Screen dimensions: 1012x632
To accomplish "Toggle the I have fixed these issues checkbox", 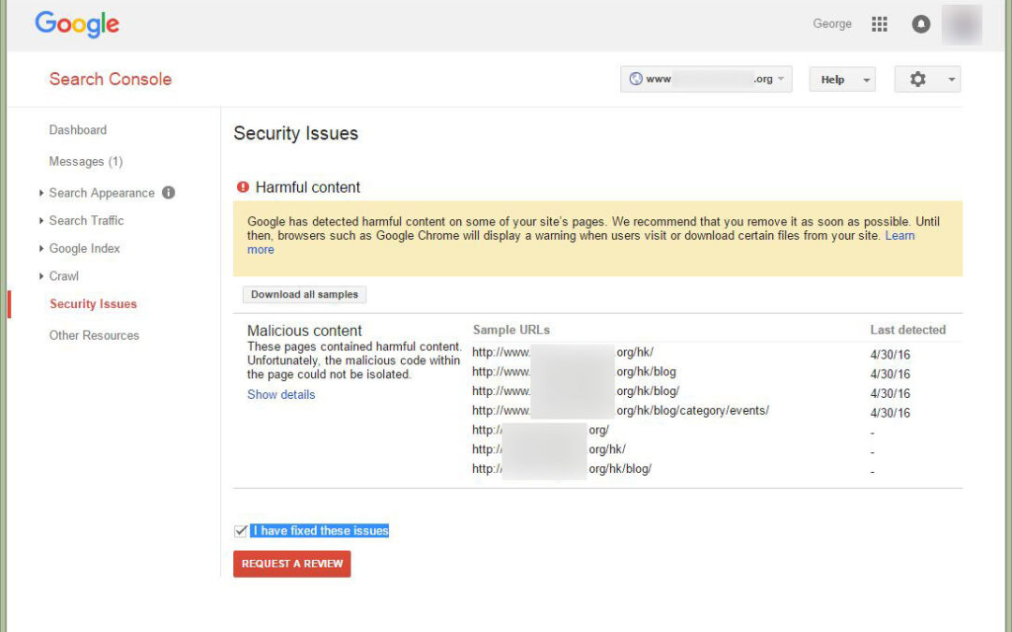I will point(241,531).
